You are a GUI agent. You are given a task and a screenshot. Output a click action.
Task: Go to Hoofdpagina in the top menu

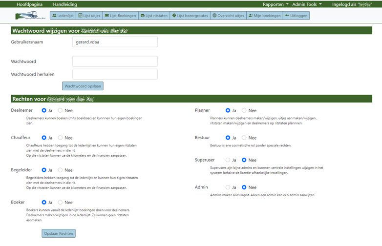(29, 4)
